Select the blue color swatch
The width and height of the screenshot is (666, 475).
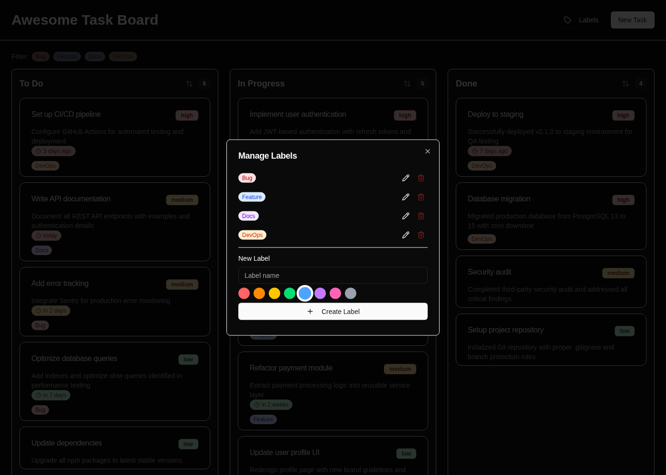[x=305, y=294]
